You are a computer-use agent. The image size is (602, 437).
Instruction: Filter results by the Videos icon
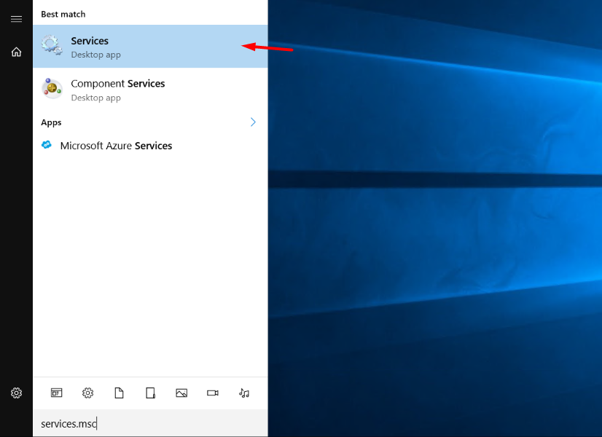click(x=212, y=393)
